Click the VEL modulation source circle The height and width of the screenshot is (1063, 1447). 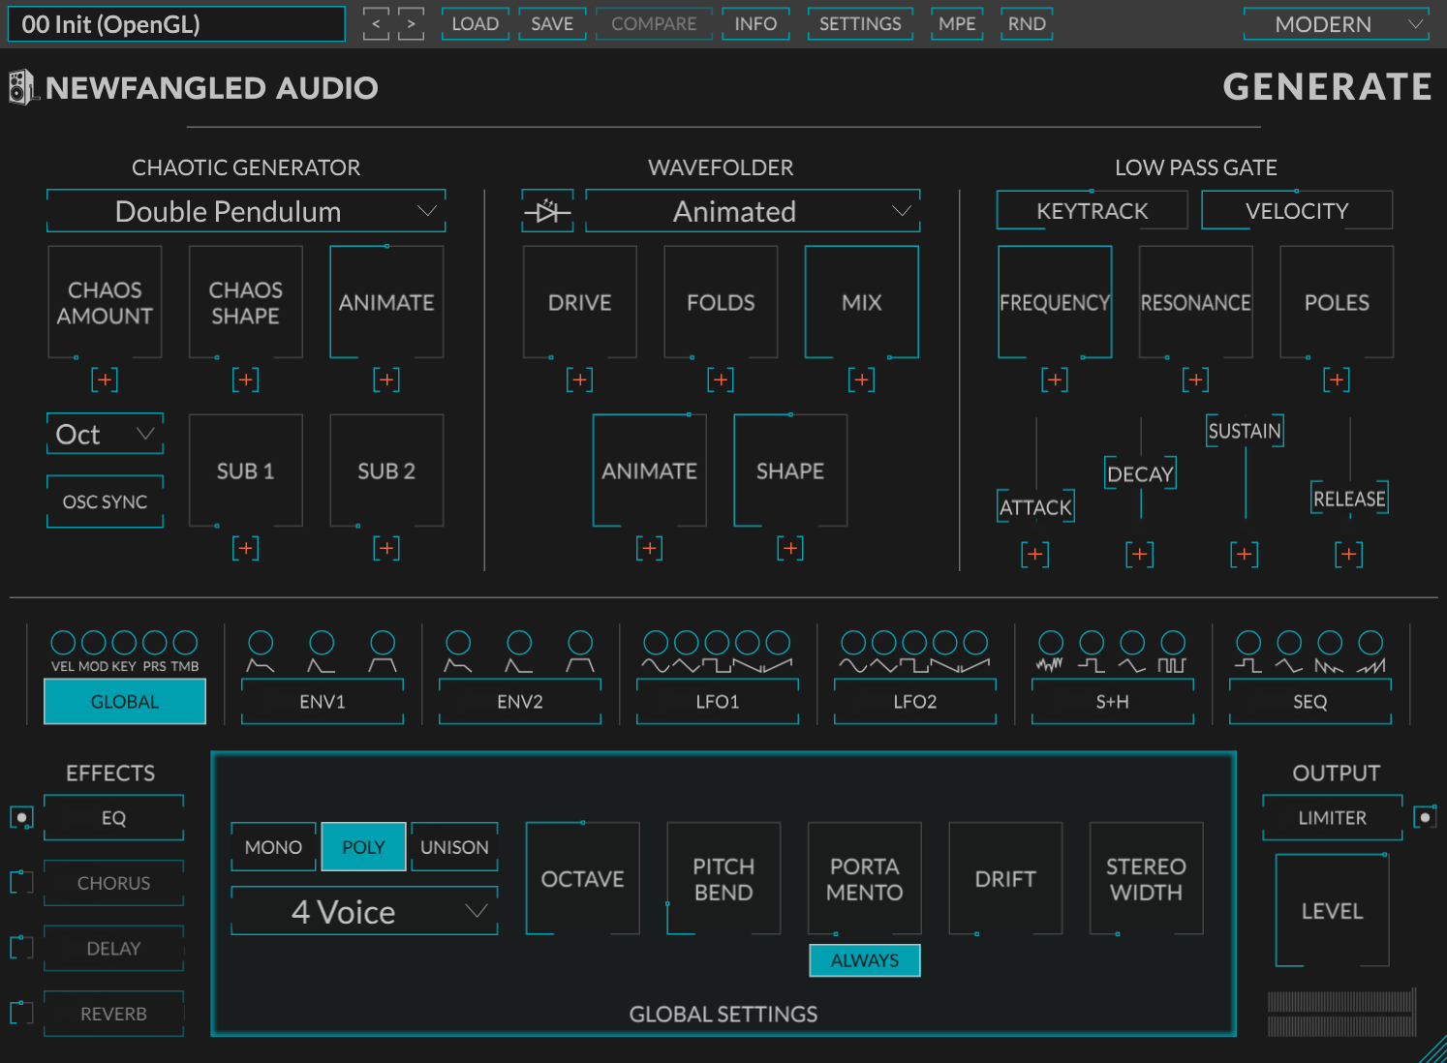tap(63, 642)
